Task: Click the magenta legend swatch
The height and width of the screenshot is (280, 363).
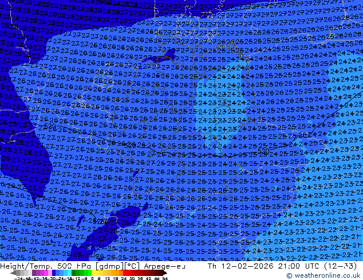Action: point(46,273)
